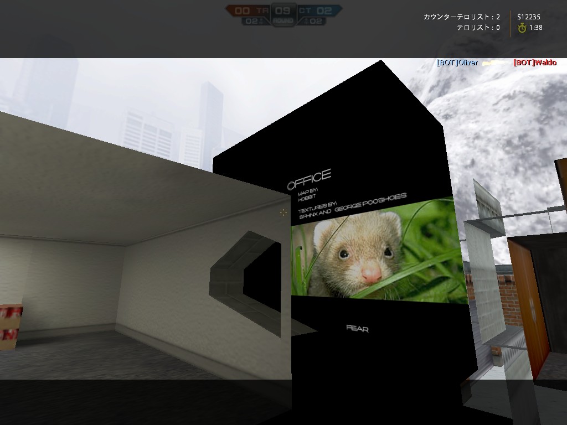Click the TR alive players count 02

click(252, 22)
